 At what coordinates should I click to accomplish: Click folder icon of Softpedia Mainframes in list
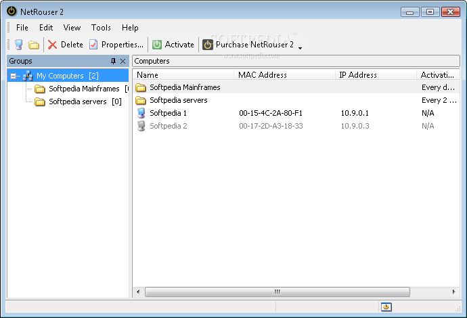point(141,87)
